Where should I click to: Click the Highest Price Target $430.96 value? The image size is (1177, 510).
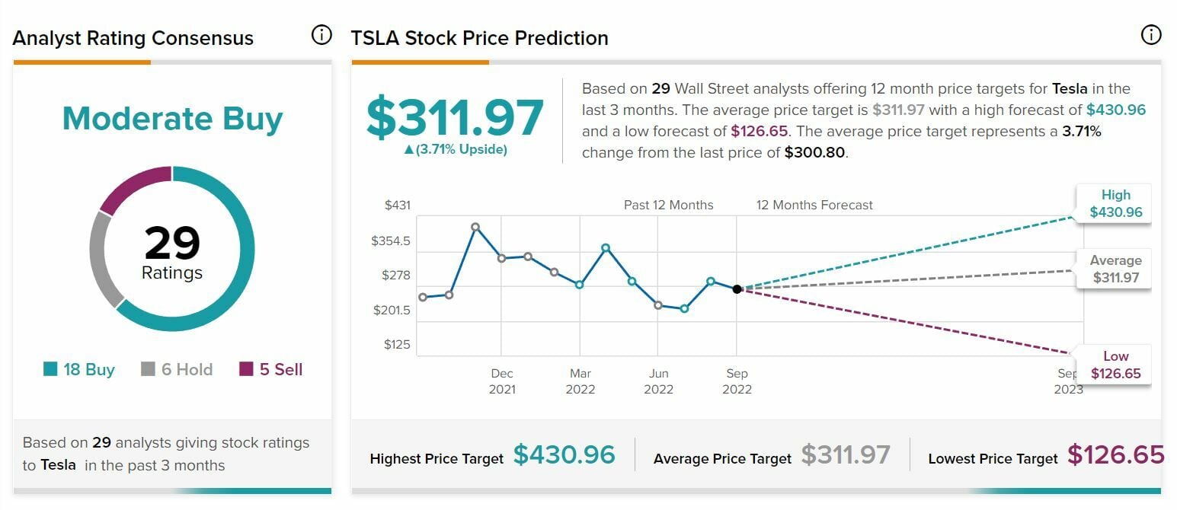(x=564, y=455)
